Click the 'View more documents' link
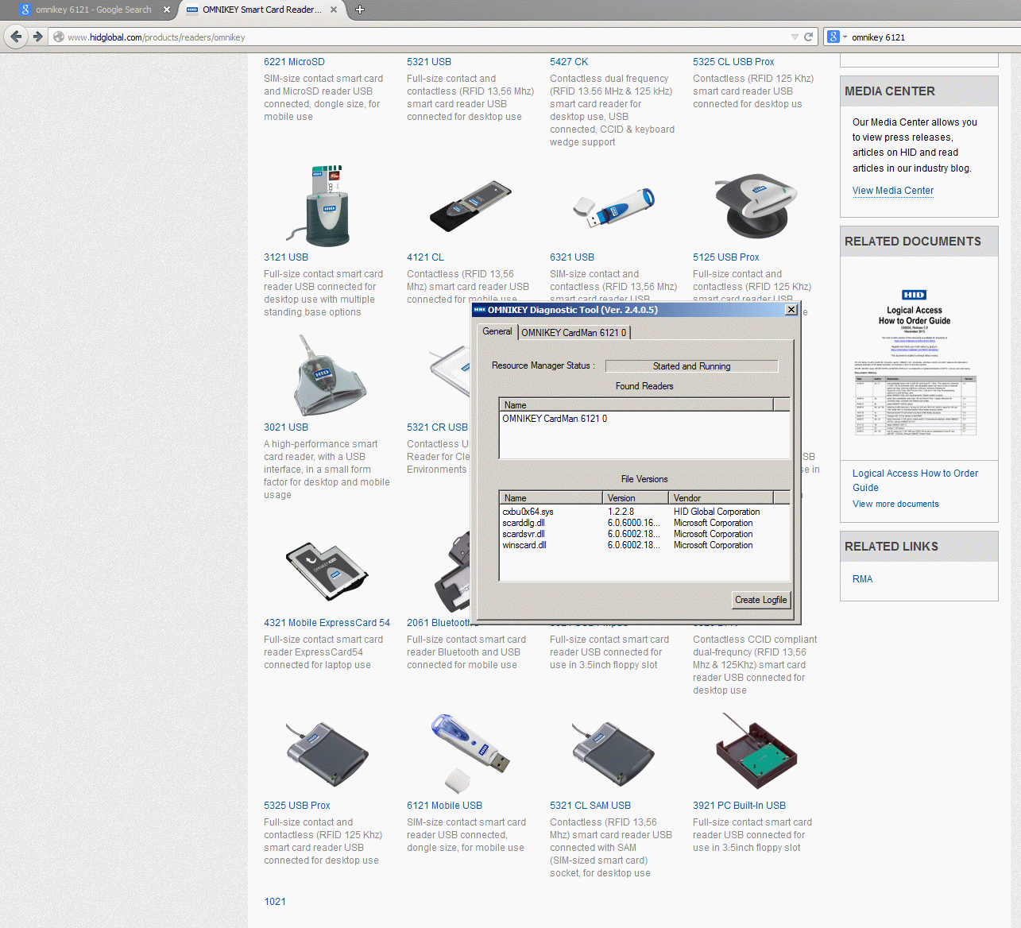 [895, 504]
